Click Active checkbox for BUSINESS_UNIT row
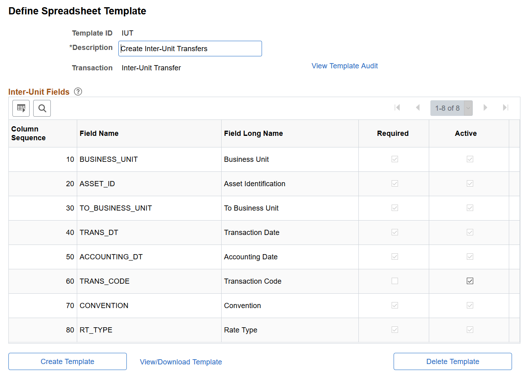Viewport: 526px width, 376px height. pos(470,159)
